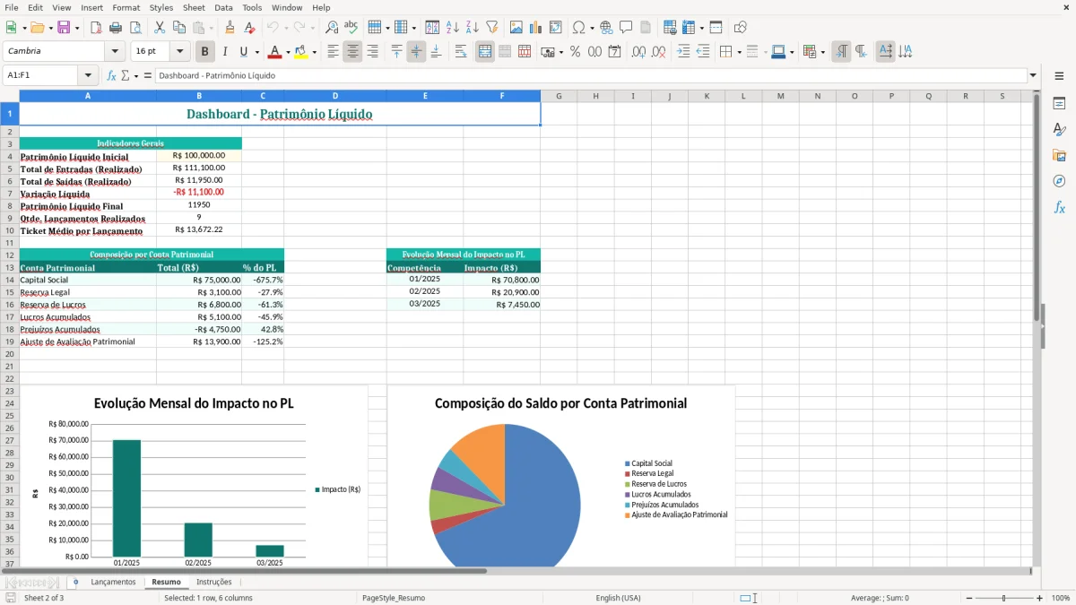Click zoom out minus button

(969, 598)
